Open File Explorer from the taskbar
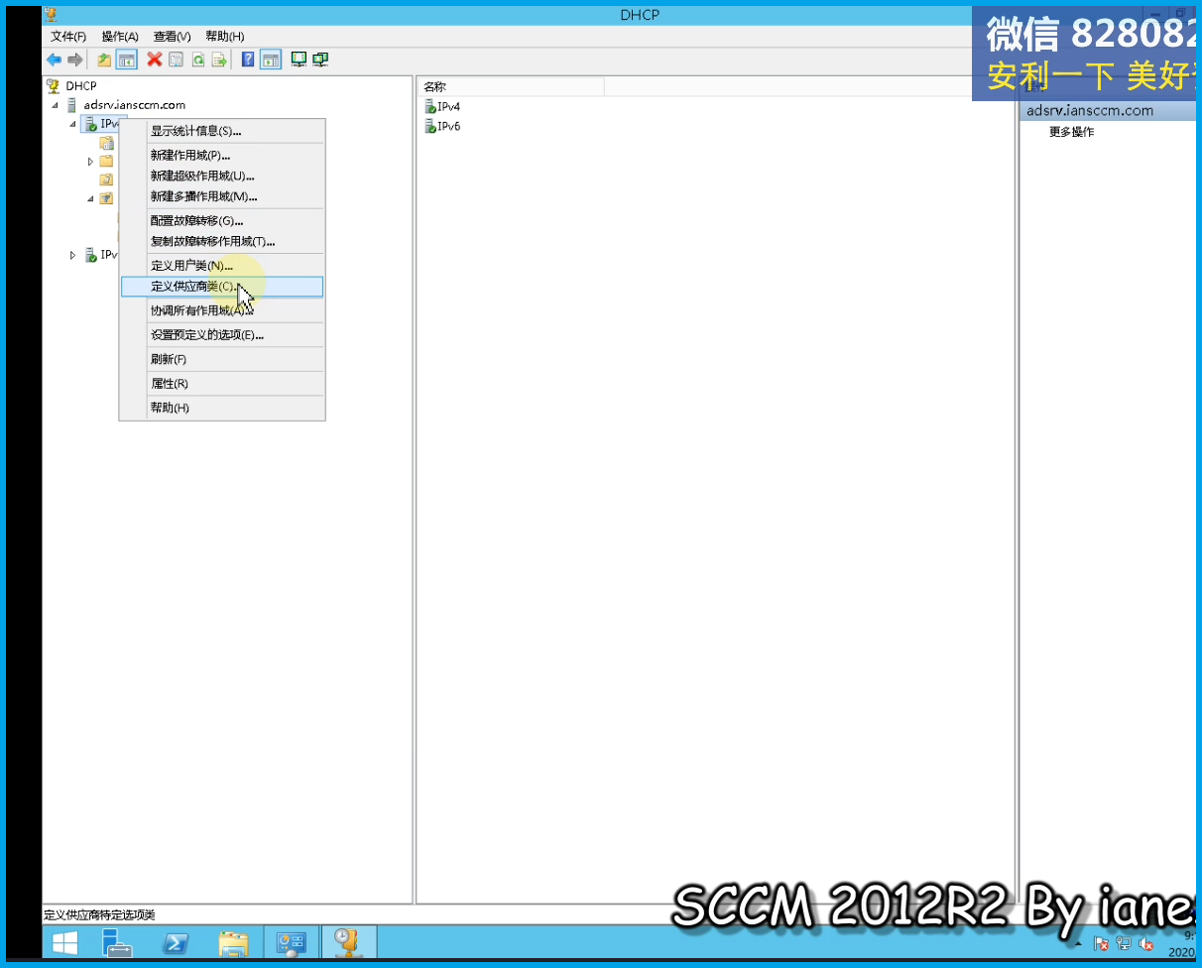The width and height of the screenshot is (1202, 968). click(x=233, y=942)
